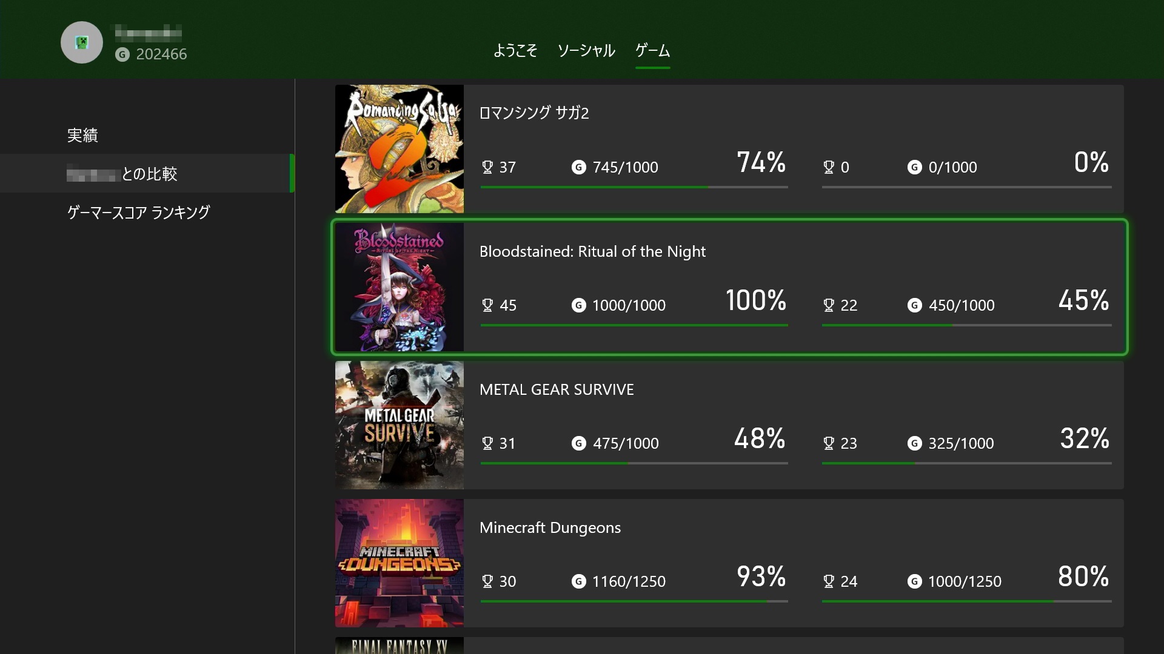
Task: Open the ロマンシング サガ2 cover art
Action: [x=400, y=149]
